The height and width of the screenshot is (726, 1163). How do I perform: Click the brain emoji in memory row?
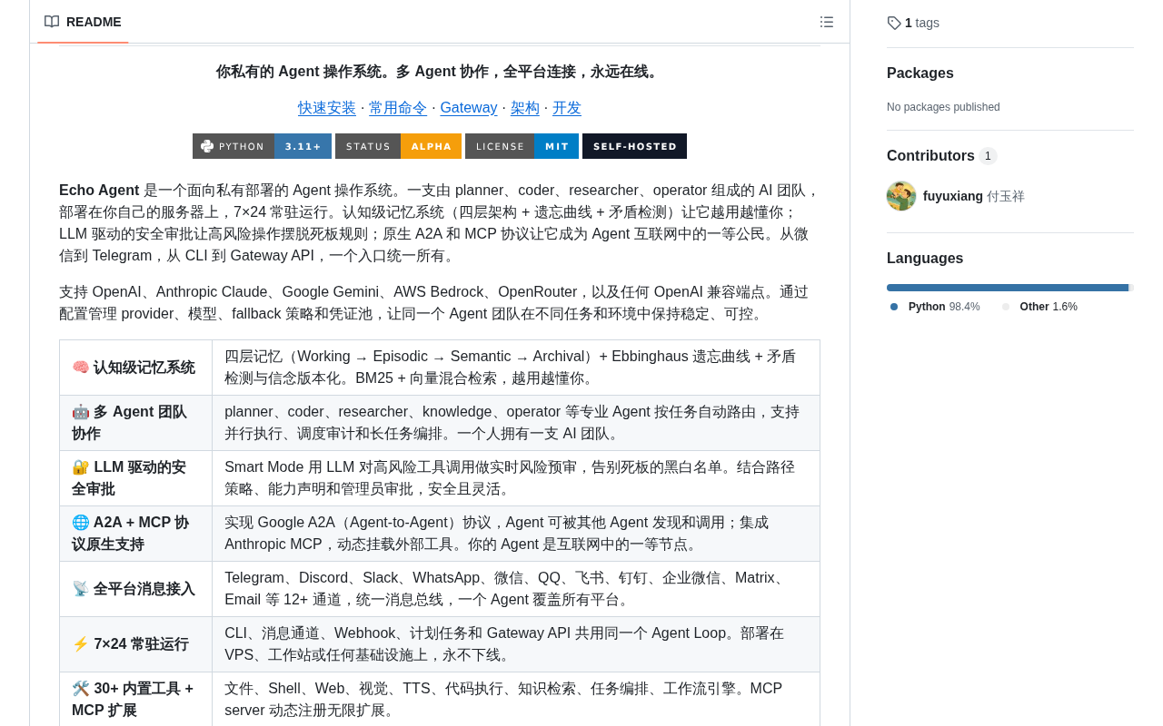click(x=81, y=368)
